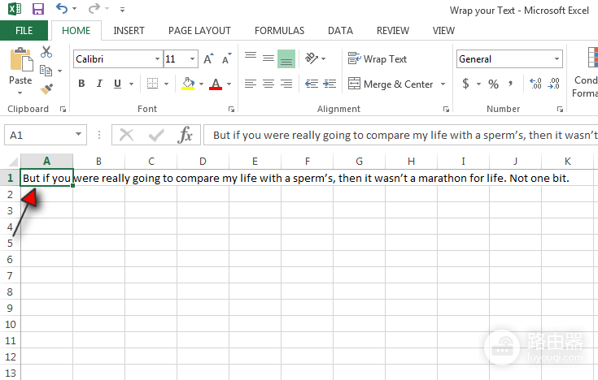
Task: Align cell text to the middle
Action: (268, 58)
